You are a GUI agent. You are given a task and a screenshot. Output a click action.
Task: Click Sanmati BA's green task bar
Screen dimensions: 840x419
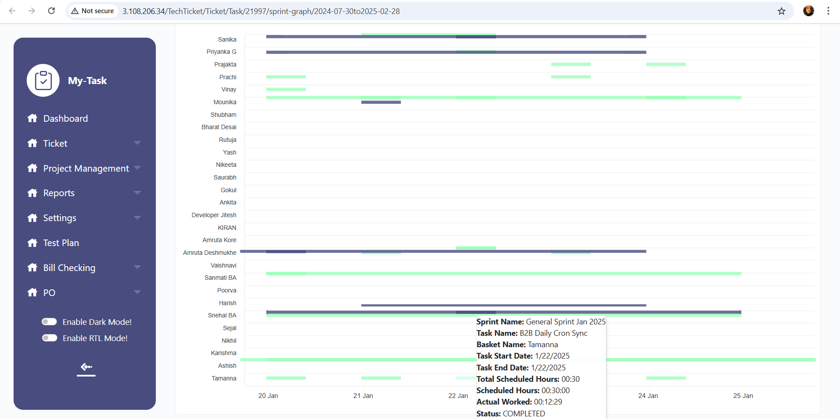click(503, 274)
